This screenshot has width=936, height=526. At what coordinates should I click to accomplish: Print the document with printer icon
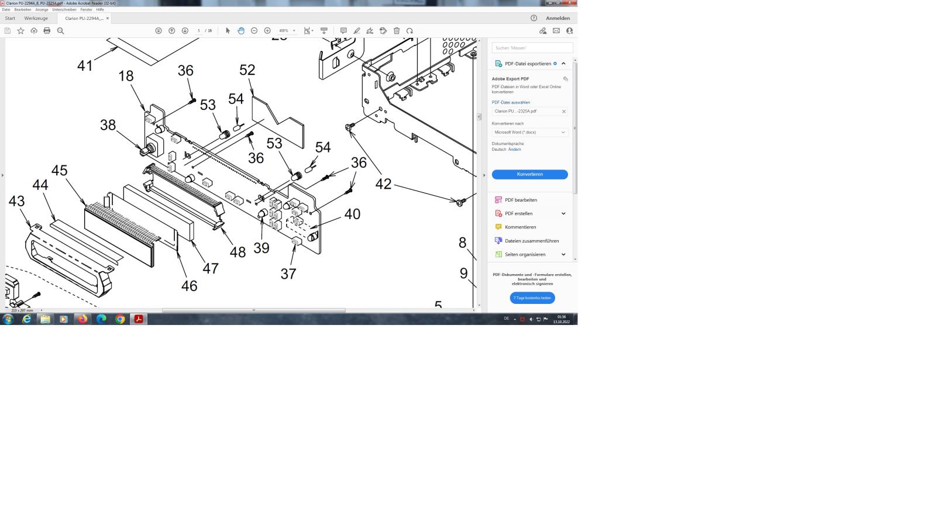[x=47, y=30]
